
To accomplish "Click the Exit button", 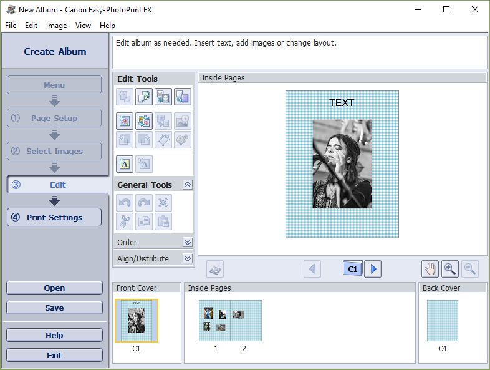I will tap(54, 355).
